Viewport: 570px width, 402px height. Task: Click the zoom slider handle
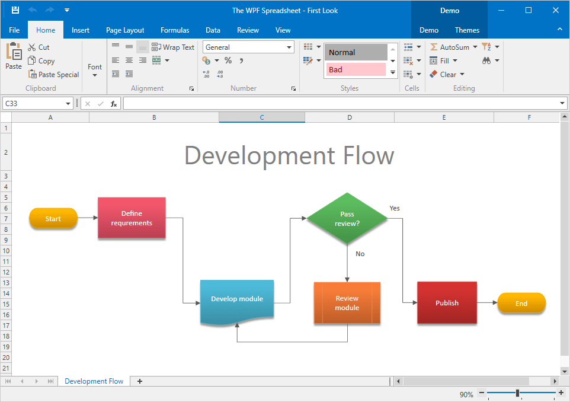[517, 393]
